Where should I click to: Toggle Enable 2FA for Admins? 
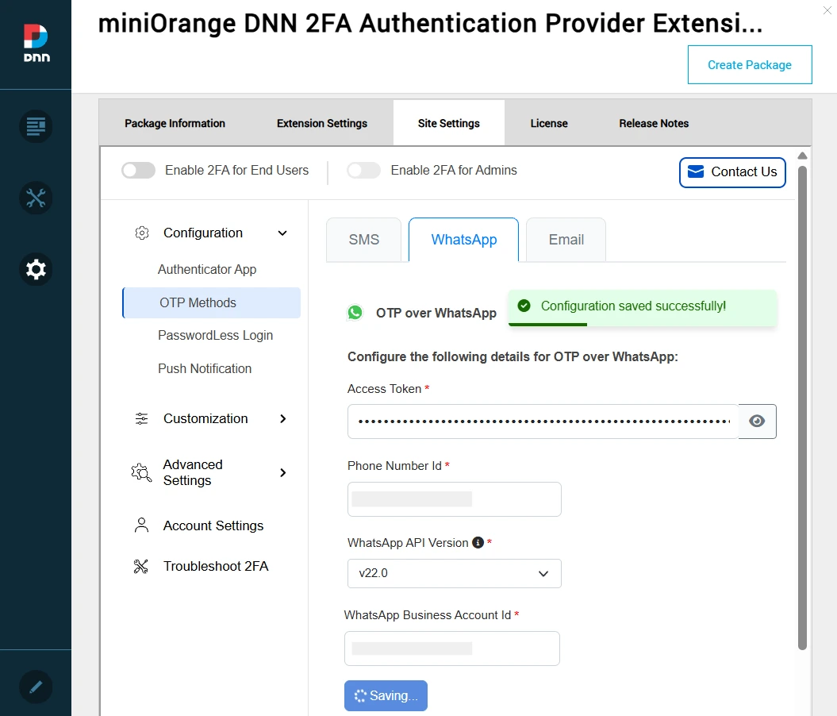pos(363,171)
